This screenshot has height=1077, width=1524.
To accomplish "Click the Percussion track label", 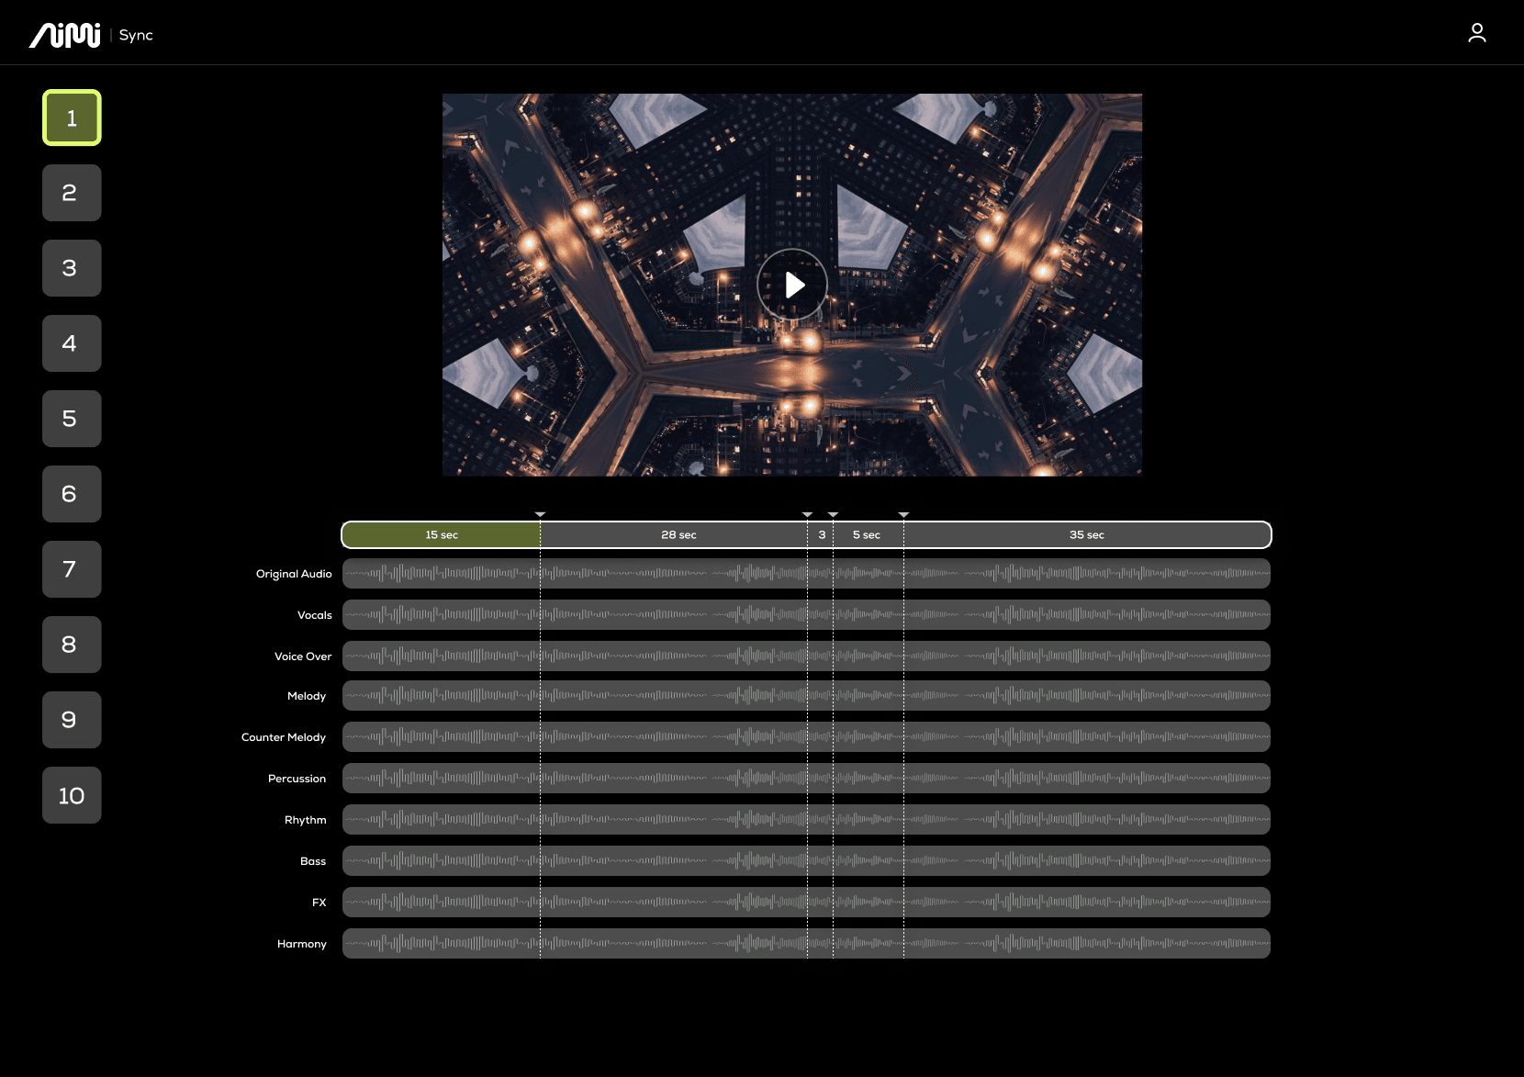I will pos(297,779).
